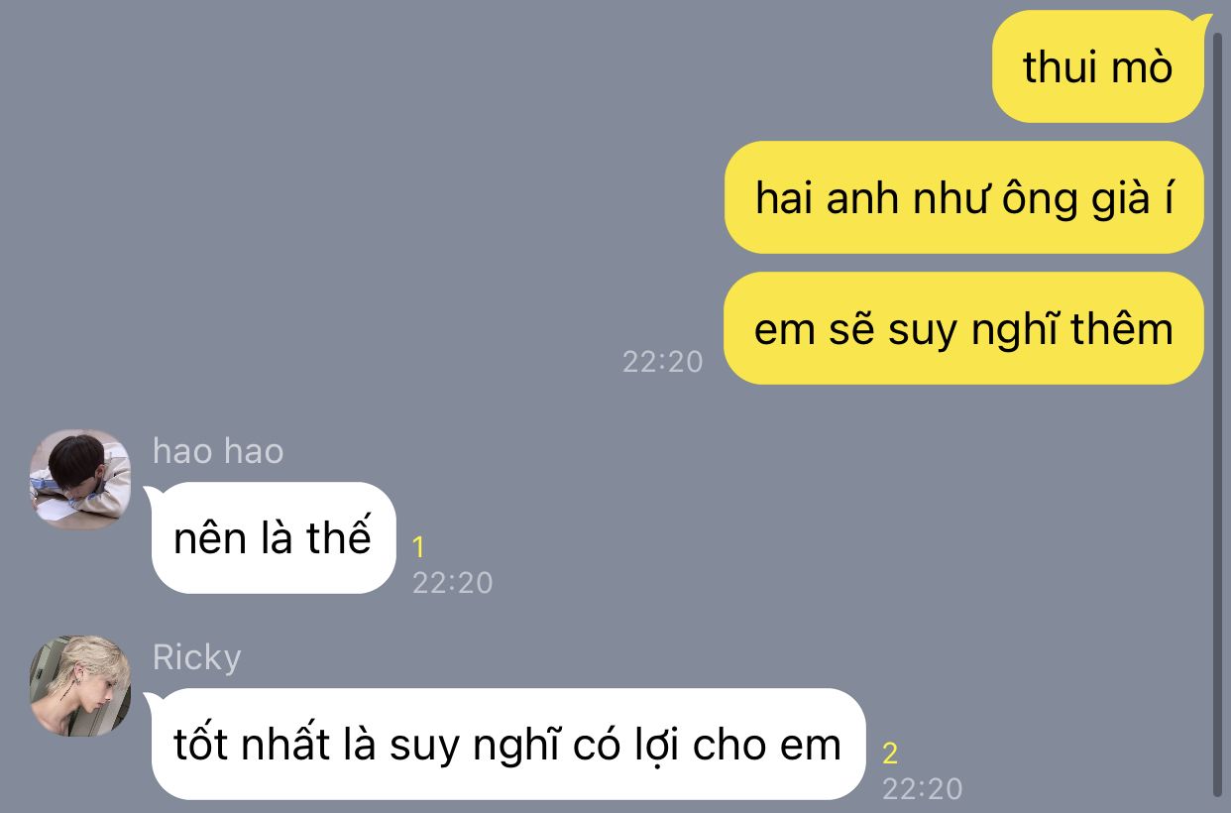The width and height of the screenshot is (1231, 813).
Task: Click the 22:20 timestamp under Ricky's message
Action: coord(922,789)
